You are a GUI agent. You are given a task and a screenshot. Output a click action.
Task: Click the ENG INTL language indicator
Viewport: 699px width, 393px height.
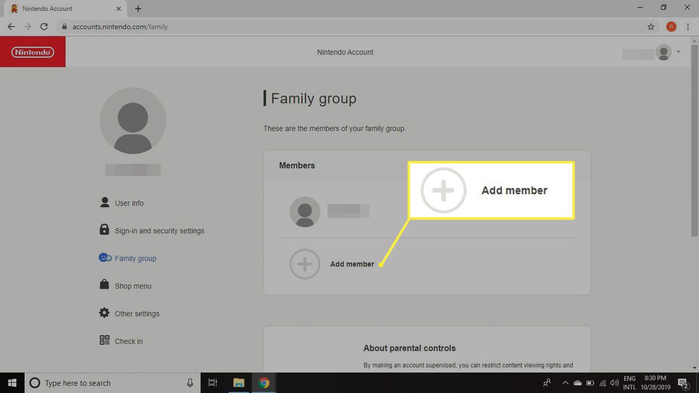coord(629,383)
